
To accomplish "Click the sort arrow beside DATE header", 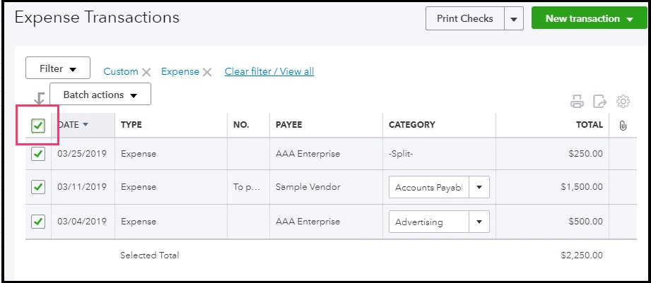I will [x=86, y=124].
